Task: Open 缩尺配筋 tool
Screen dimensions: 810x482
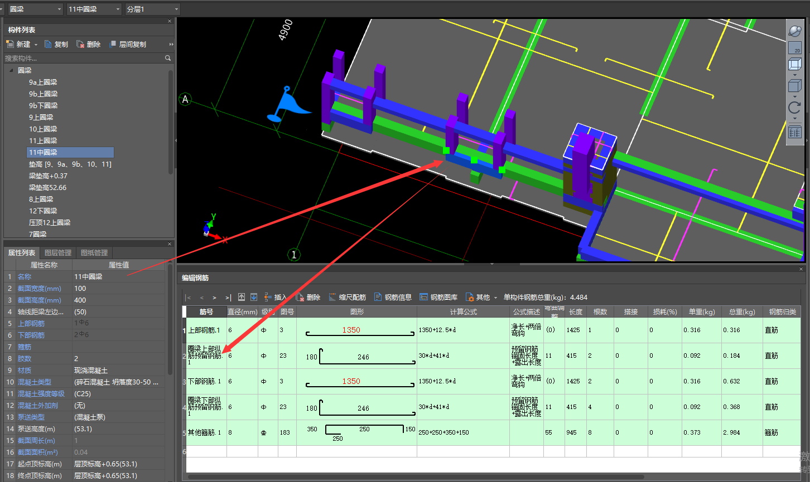Action: 347,298
